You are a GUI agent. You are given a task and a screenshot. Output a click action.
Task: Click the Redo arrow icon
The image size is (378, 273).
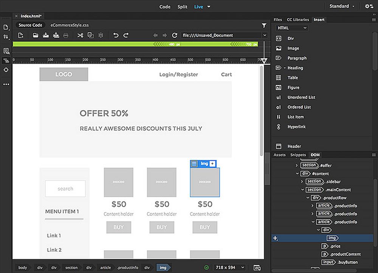[x=126, y=35]
